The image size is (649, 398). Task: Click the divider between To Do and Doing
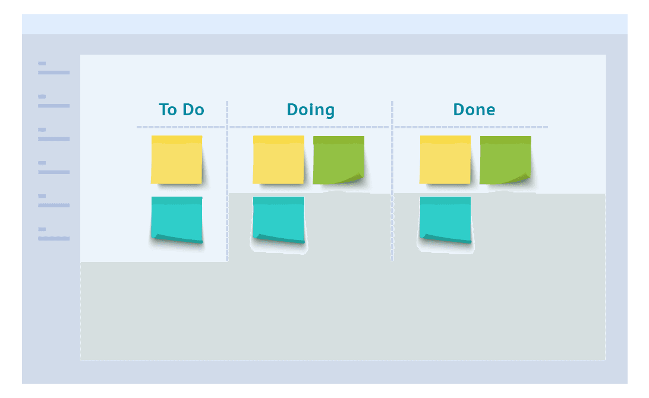coord(227,181)
